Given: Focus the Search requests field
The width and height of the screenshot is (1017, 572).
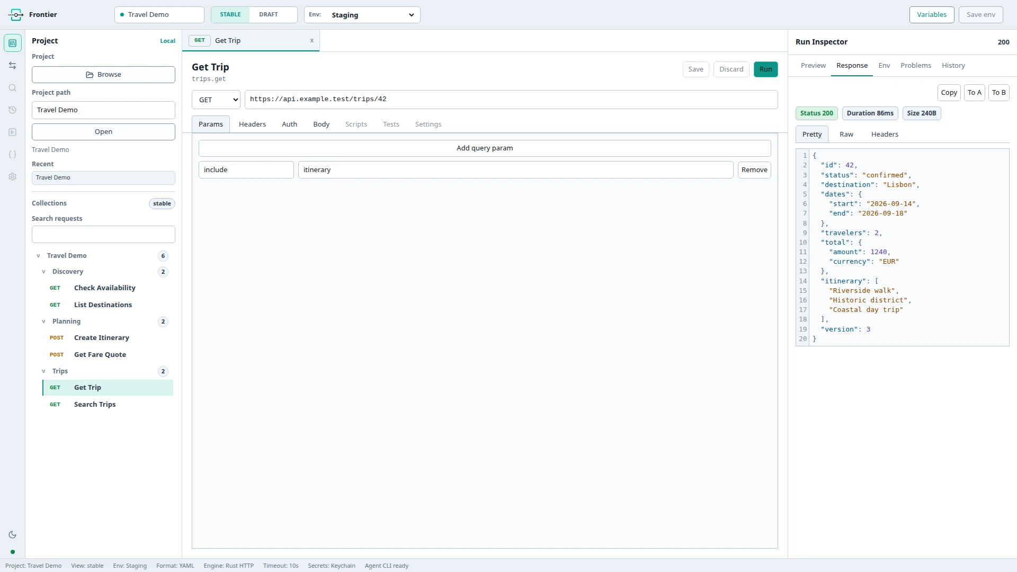Looking at the screenshot, I should coord(103,235).
